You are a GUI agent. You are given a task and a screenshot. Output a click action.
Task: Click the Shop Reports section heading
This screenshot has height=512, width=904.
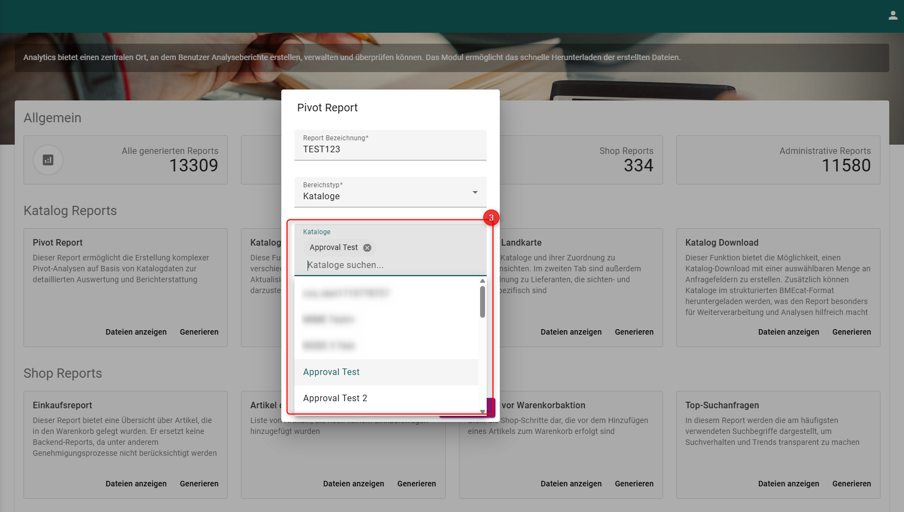tap(63, 373)
